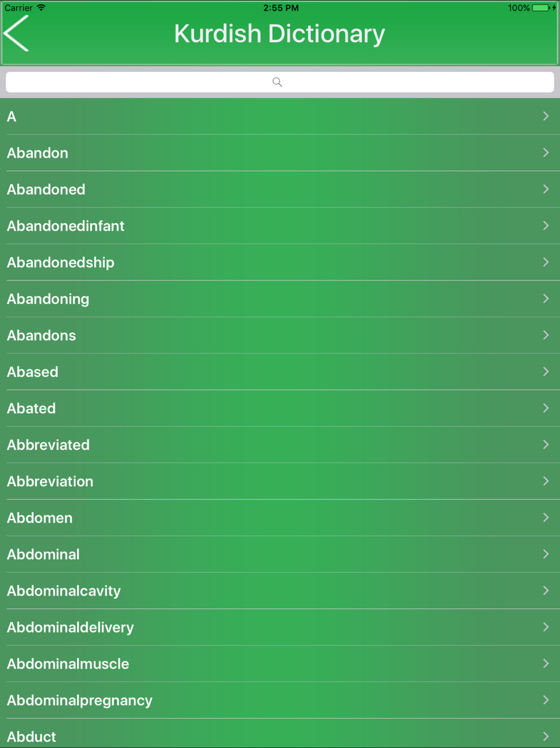Image resolution: width=560 pixels, height=748 pixels.
Task: Open the Abdominalpregnancy entry
Action: [x=280, y=700]
